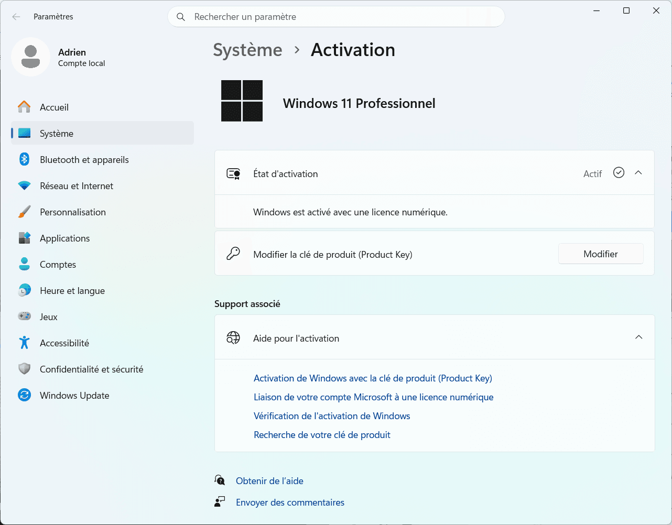Click the Wi-Fi network icon
672x525 pixels.
(24, 185)
